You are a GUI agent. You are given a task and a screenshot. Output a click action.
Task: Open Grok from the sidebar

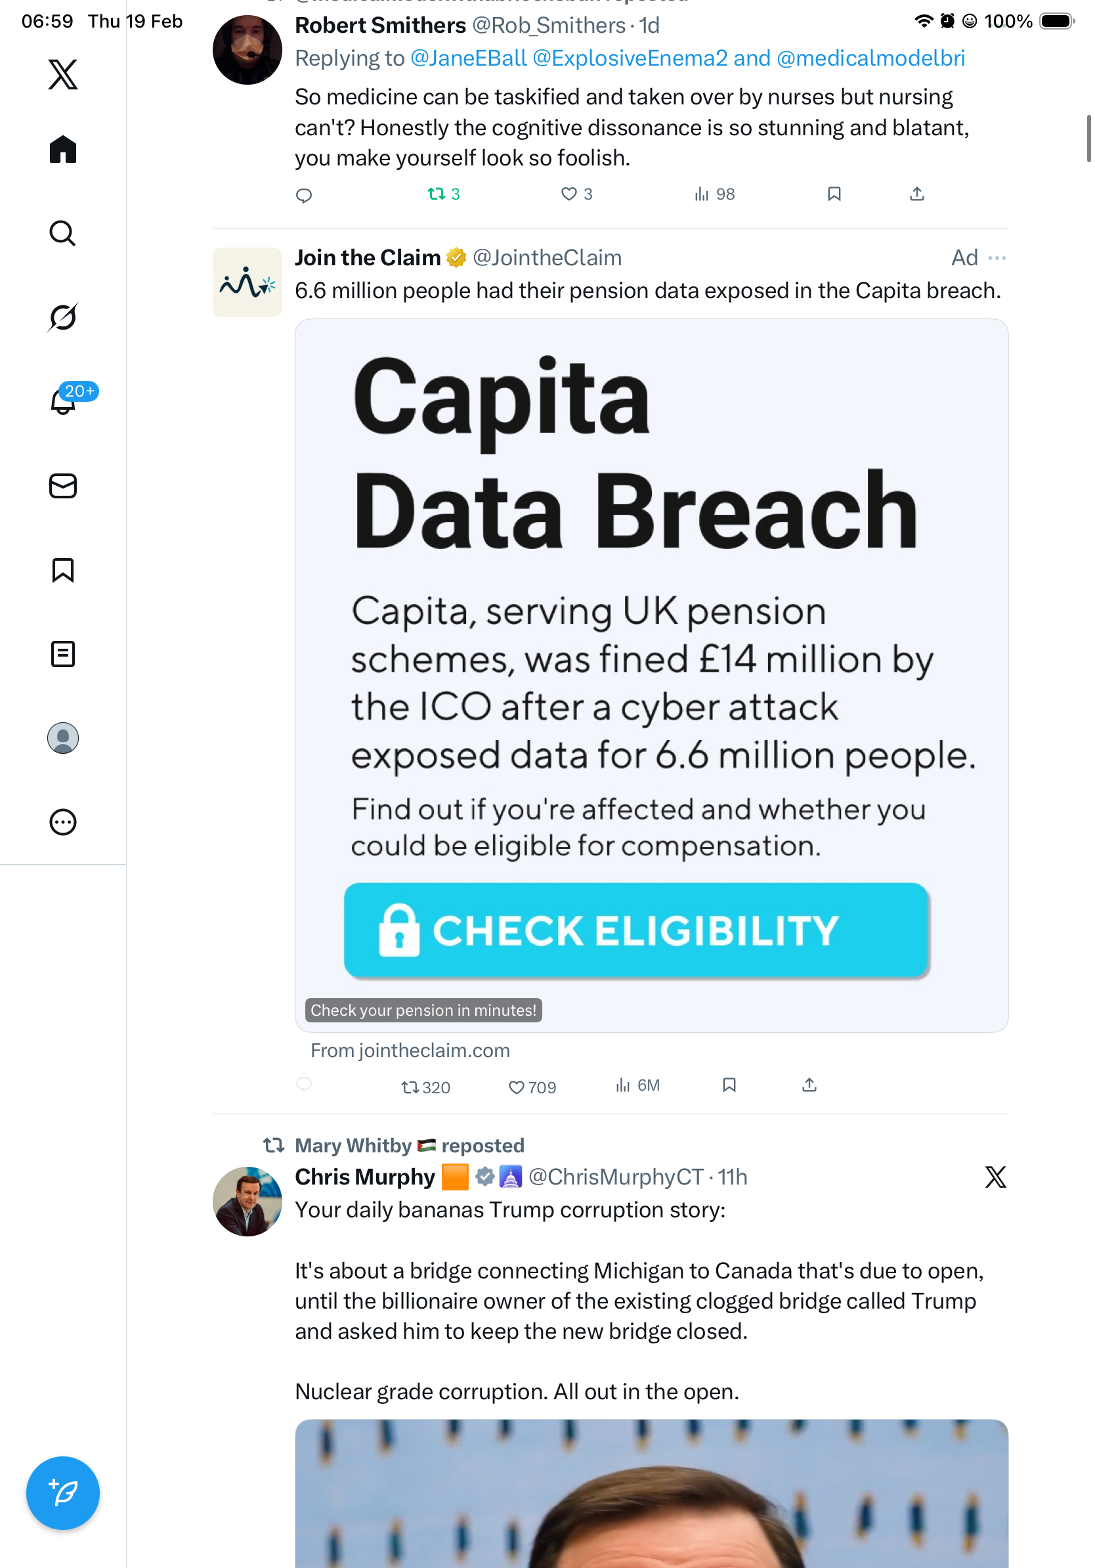click(63, 317)
